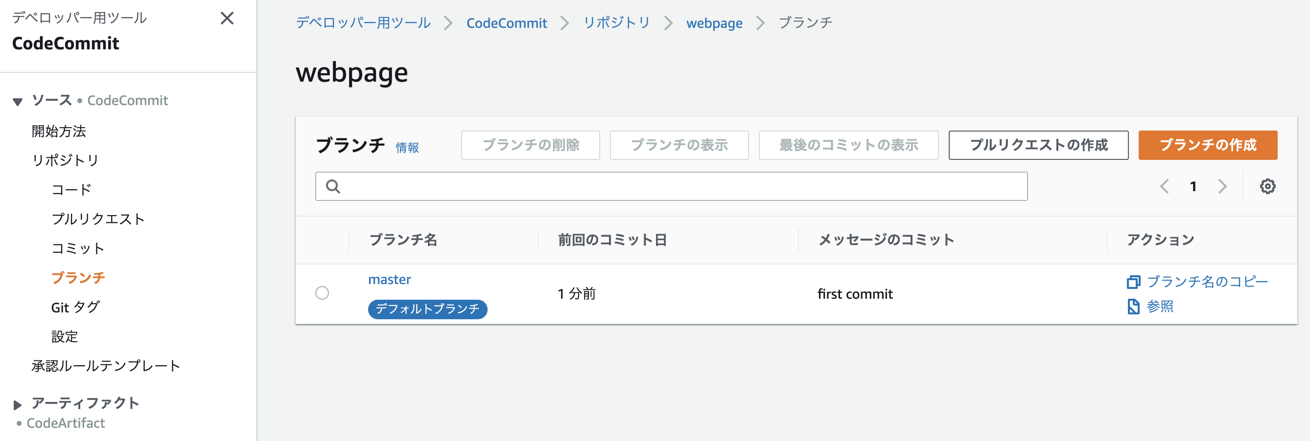Click the document icon beside 参照
This screenshot has width=1310, height=441.
pos(1133,307)
